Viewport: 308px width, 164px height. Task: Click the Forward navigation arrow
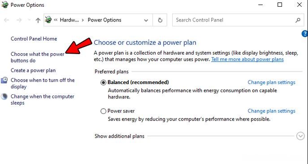pyautogui.click(x=19, y=20)
